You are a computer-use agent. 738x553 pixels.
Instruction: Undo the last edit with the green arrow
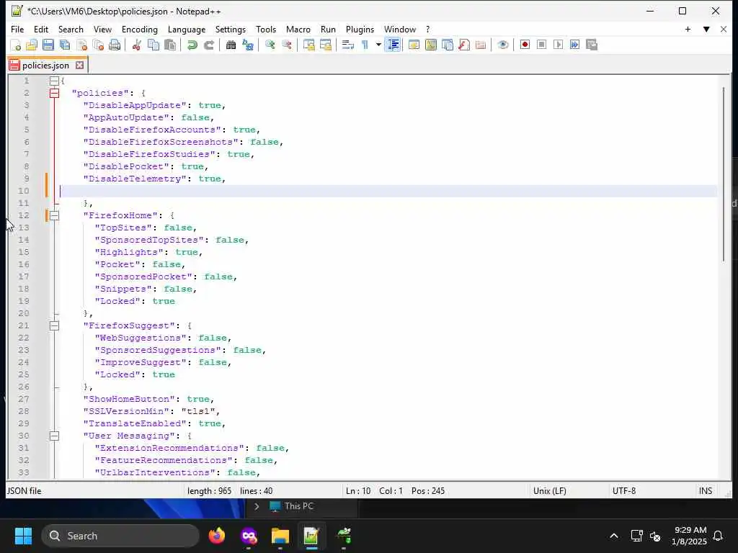point(192,45)
